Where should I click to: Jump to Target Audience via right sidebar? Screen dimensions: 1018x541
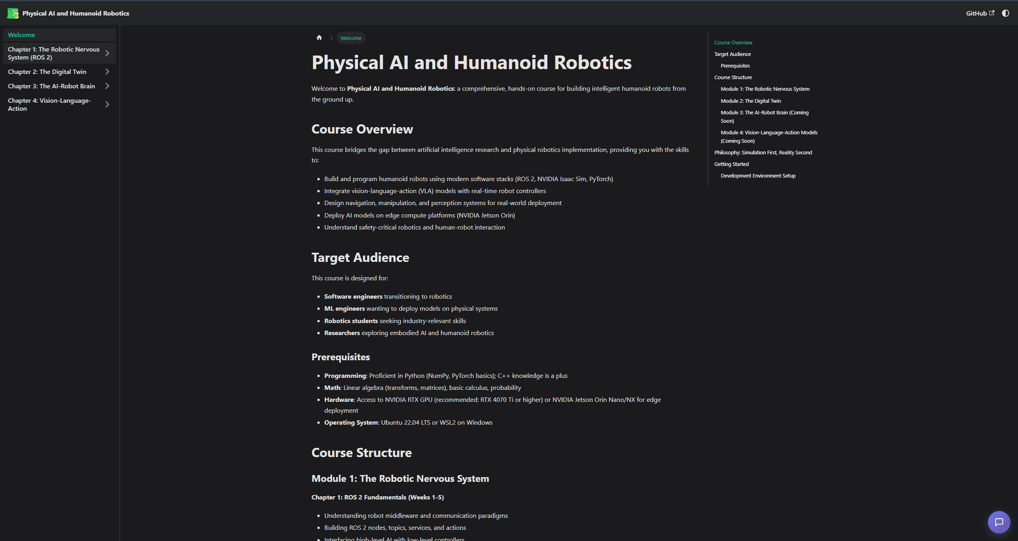pyautogui.click(x=732, y=54)
